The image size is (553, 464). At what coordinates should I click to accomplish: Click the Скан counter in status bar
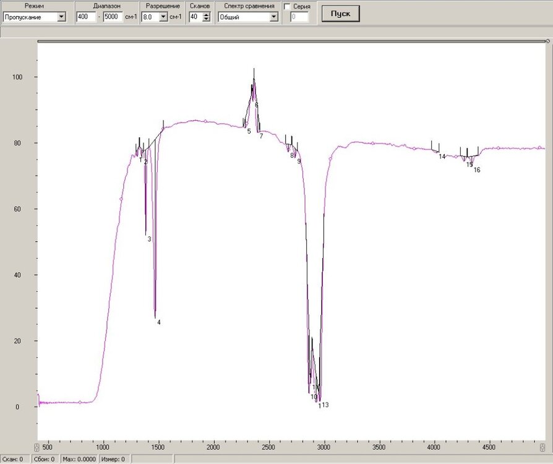click(12, 459)
